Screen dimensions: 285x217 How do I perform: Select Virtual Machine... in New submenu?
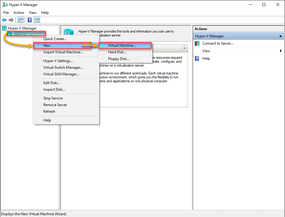coord(125,46)
